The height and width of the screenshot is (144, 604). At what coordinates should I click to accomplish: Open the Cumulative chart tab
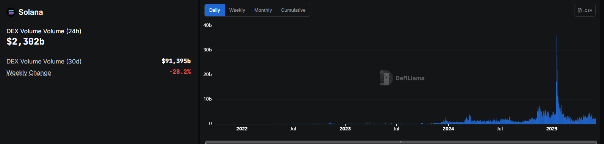tap(293, 10)
